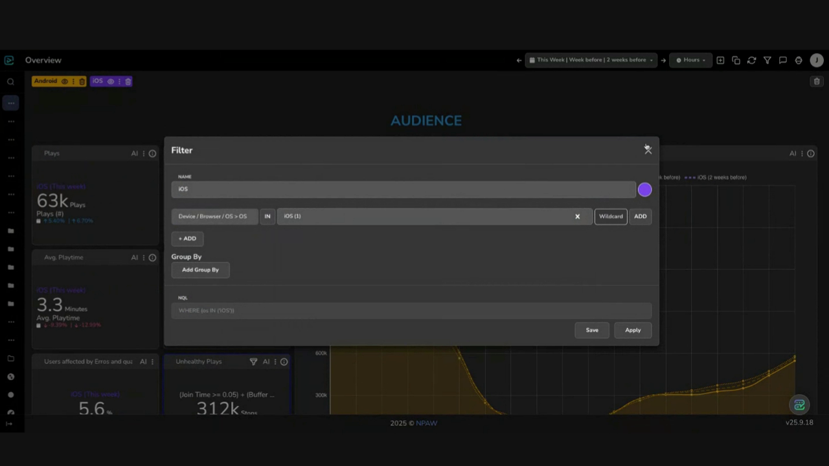
Task: Open the user avatar J menu
Action: coord(817,60)
